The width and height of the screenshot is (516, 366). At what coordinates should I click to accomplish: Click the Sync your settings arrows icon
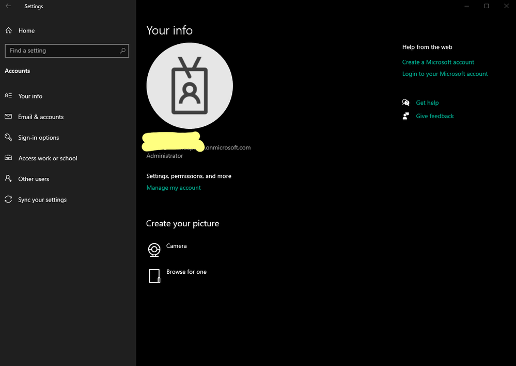click(x=8, y=199)
